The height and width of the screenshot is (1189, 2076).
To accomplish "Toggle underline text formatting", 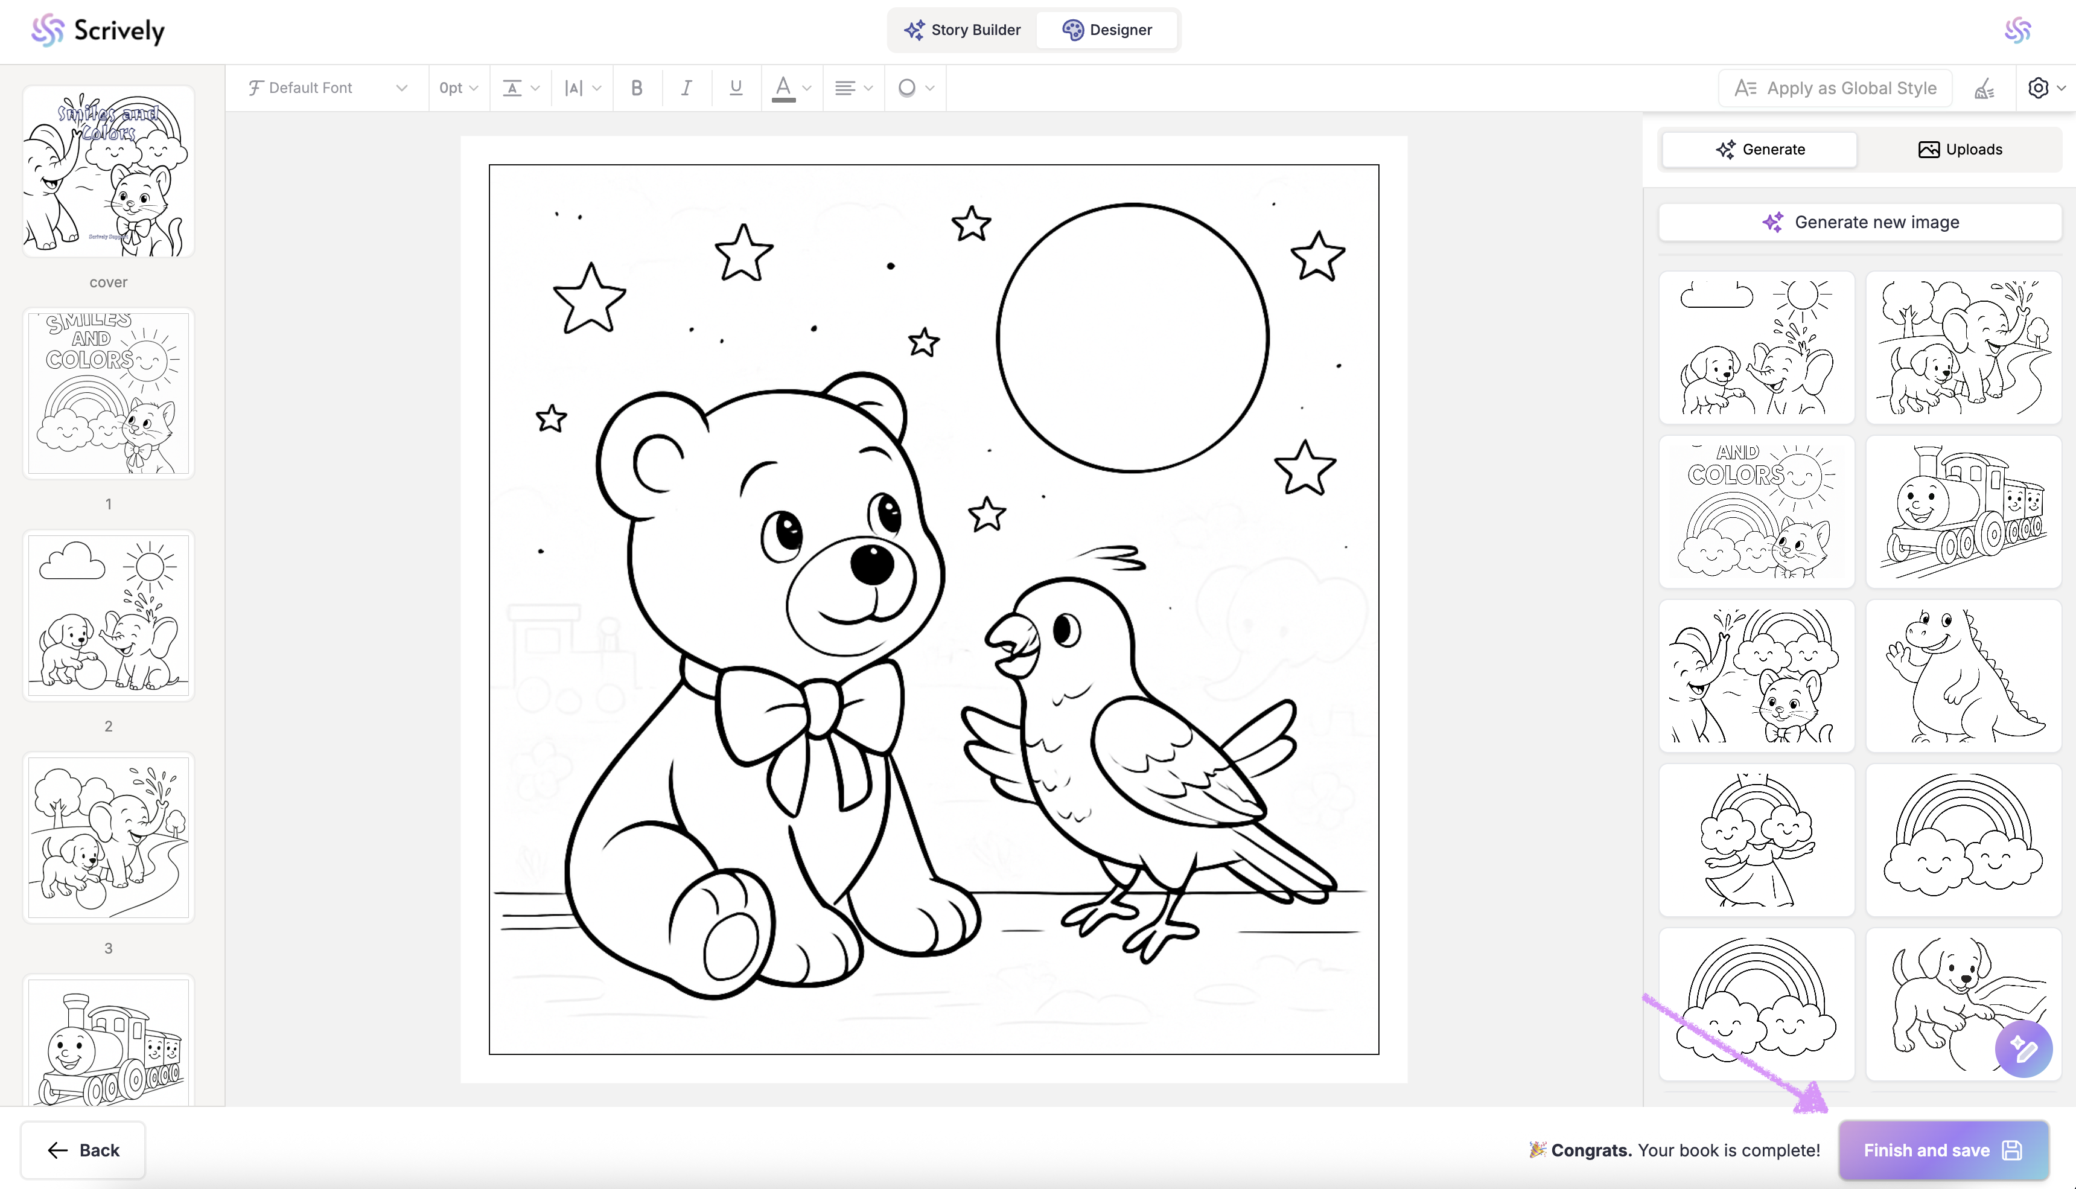I will point(736,88).
